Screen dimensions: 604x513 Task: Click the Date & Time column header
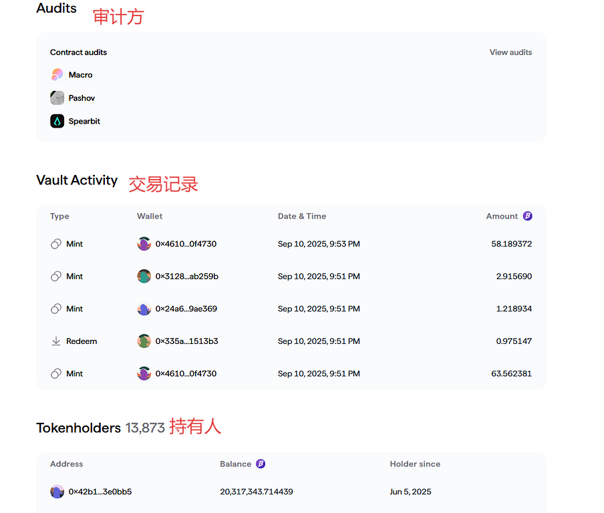[x=301, y=216]
